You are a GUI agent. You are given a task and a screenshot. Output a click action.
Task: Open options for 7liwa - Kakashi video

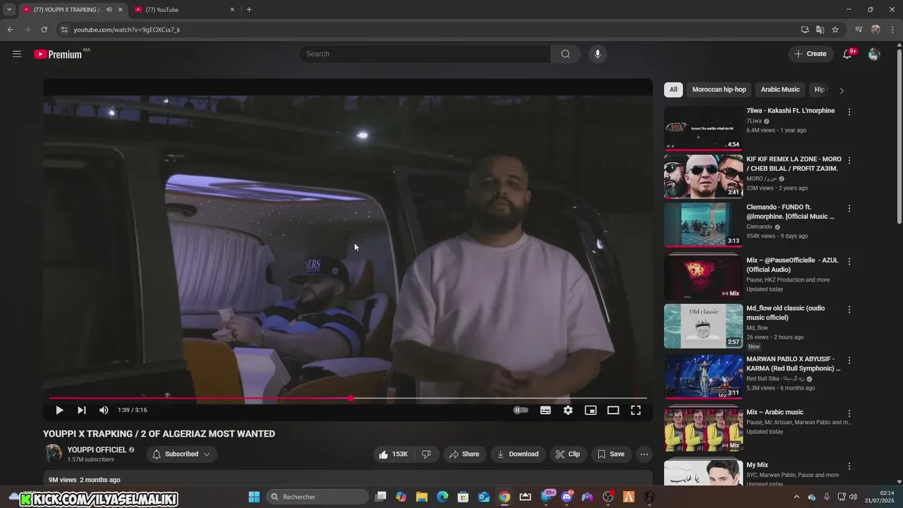[849, 111]
